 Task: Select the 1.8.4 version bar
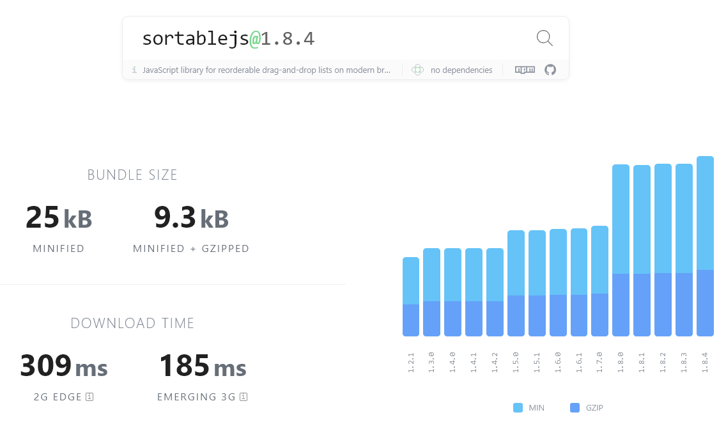(705, 246)
